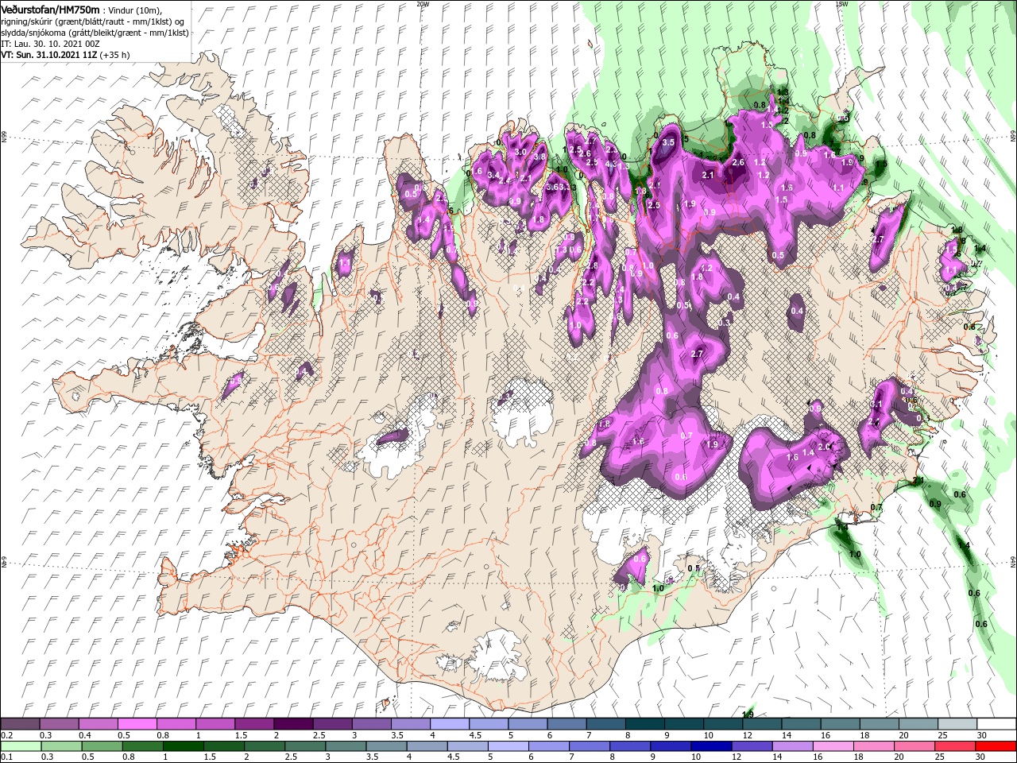The width and height of the screenshot is (1017, 763).
Task: Click the palest green swatch above lower-row 0.1
Action: click(20, 747)
